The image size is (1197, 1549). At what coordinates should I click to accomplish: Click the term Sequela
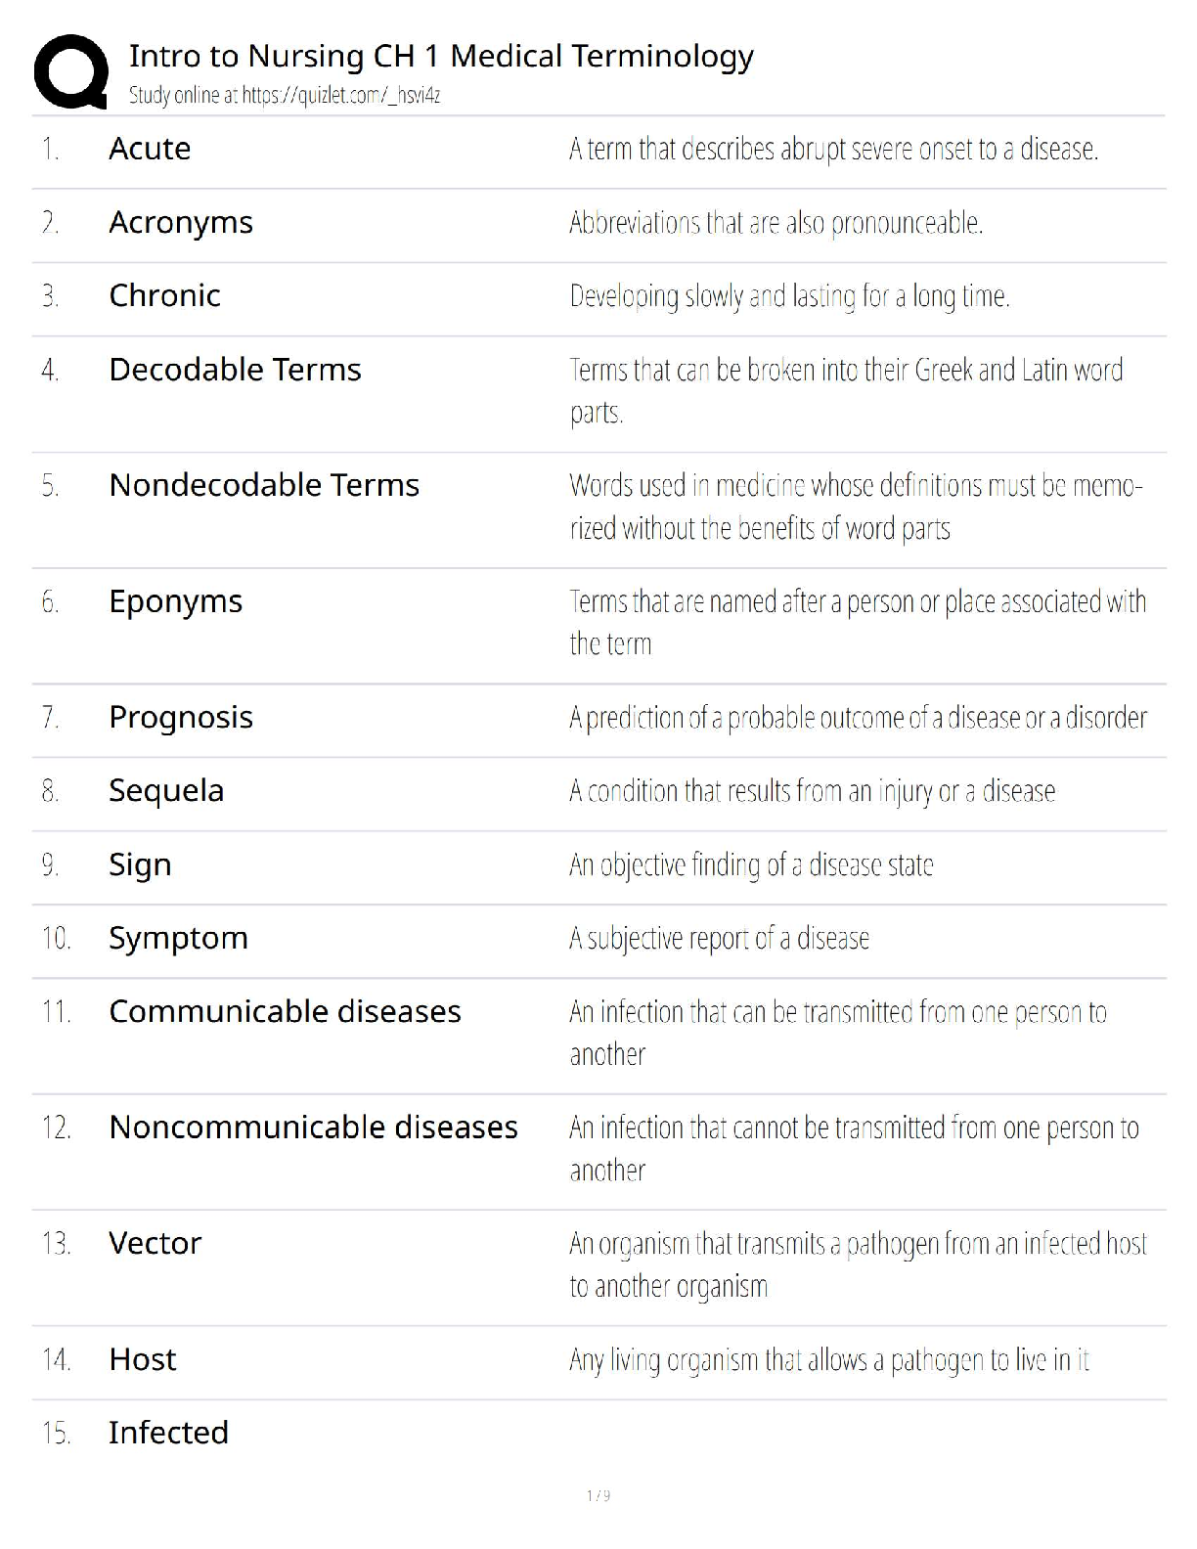click(166, 790)
